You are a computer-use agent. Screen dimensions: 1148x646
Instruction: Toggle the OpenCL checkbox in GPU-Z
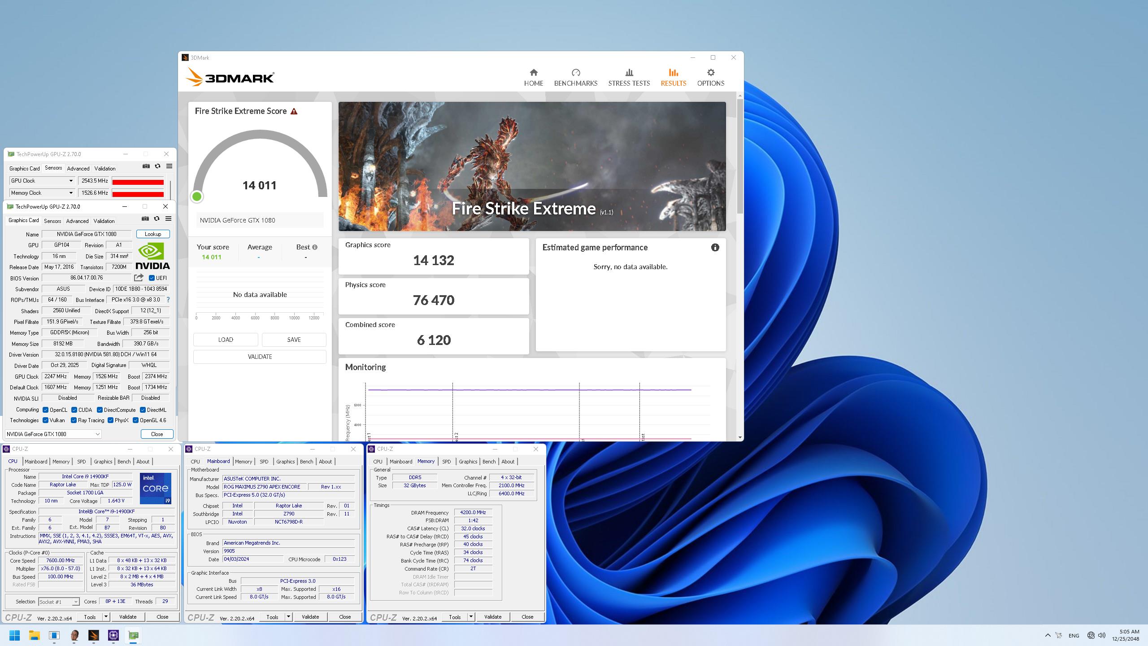pyautogui.click(x=45, y=410)
